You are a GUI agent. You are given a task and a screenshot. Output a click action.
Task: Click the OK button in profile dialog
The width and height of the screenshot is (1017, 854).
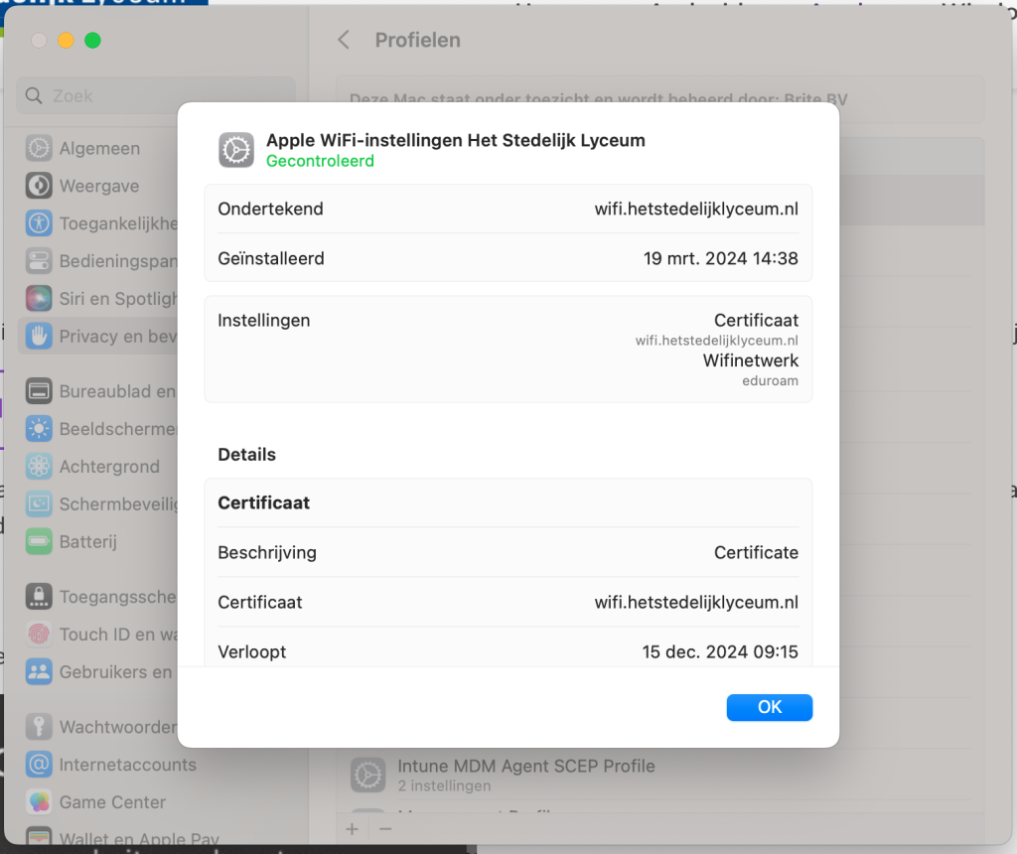(769, 707)
